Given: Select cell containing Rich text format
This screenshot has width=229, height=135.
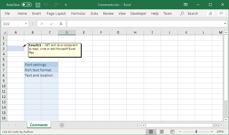Looking at the screenshot, I should [38, 70].
